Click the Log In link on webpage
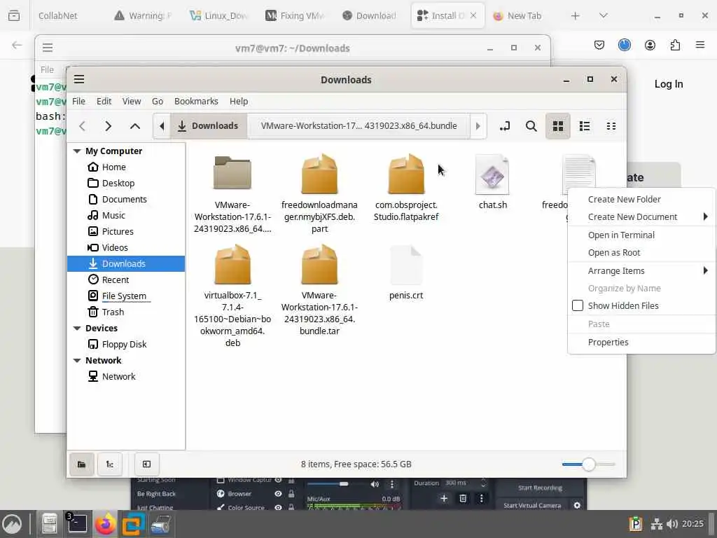 [669, 84]
